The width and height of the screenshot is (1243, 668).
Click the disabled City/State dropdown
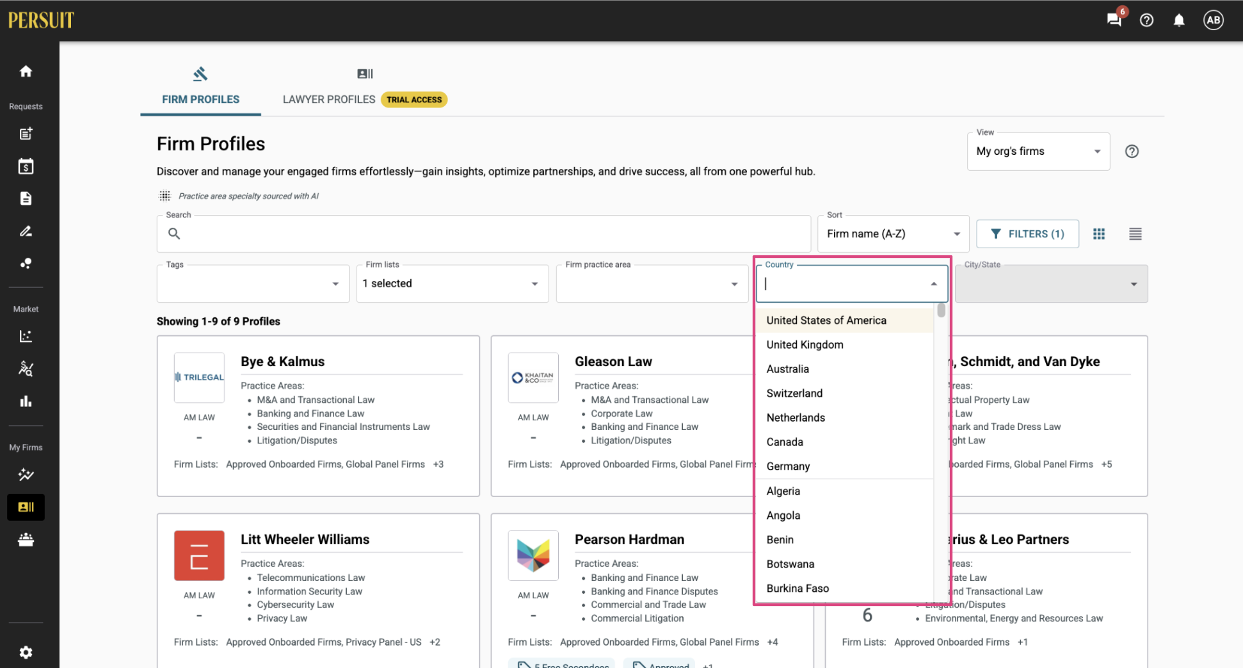pyautogui.click(x=1052, y=284)
